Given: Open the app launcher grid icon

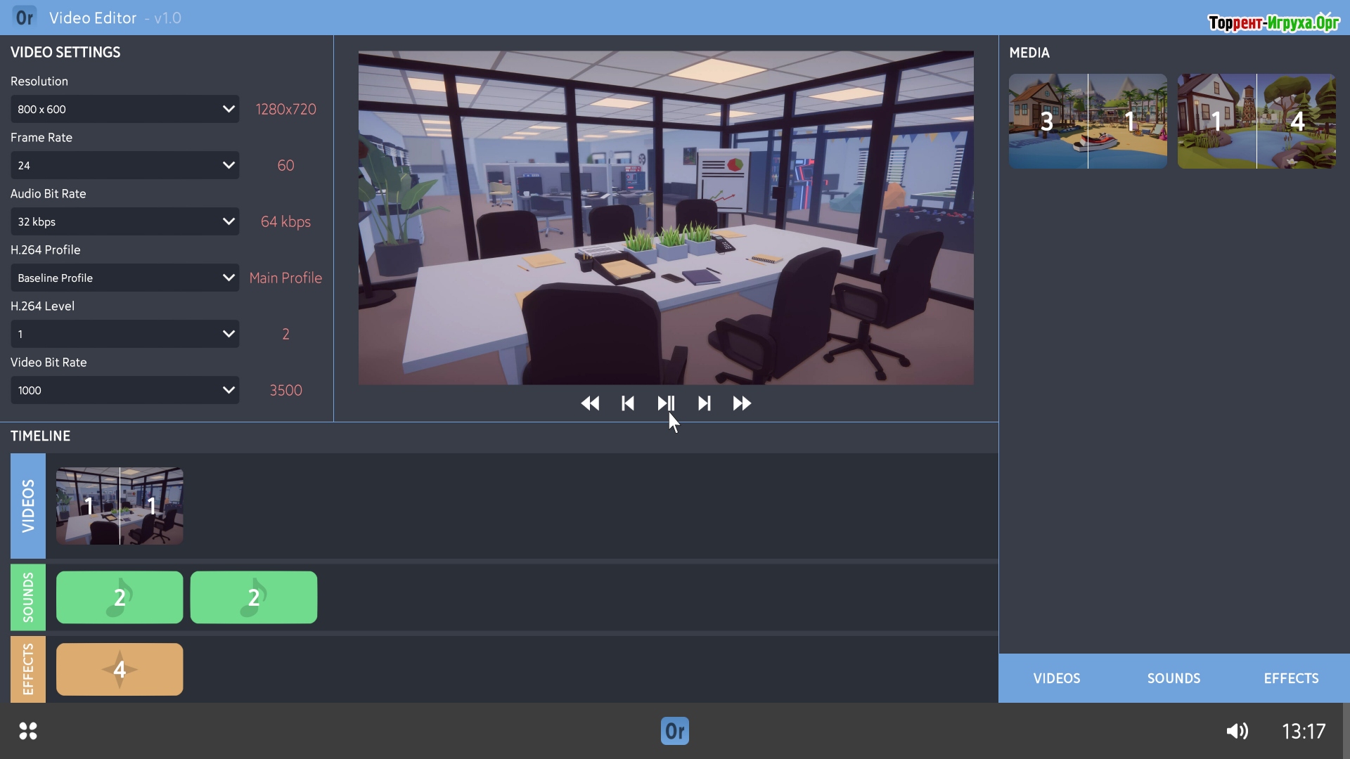Looking at the screenshot, I should [x=28, y=731].
